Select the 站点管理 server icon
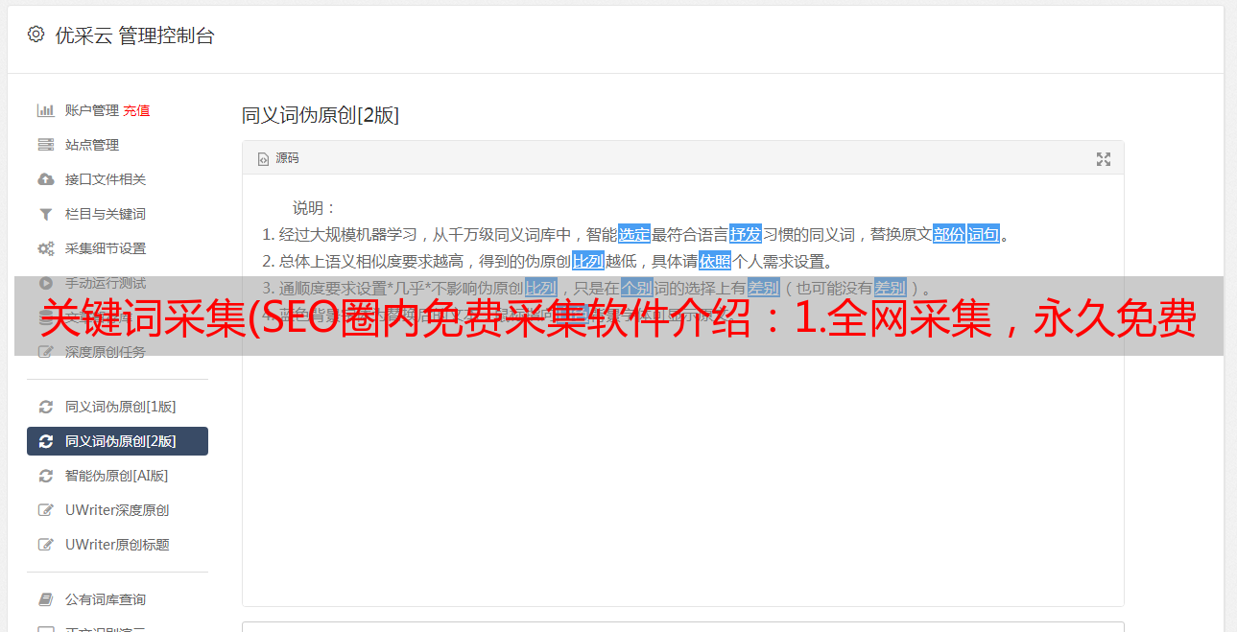The height and width of the screenshot is (632, 1237). (x=45, y=145)
